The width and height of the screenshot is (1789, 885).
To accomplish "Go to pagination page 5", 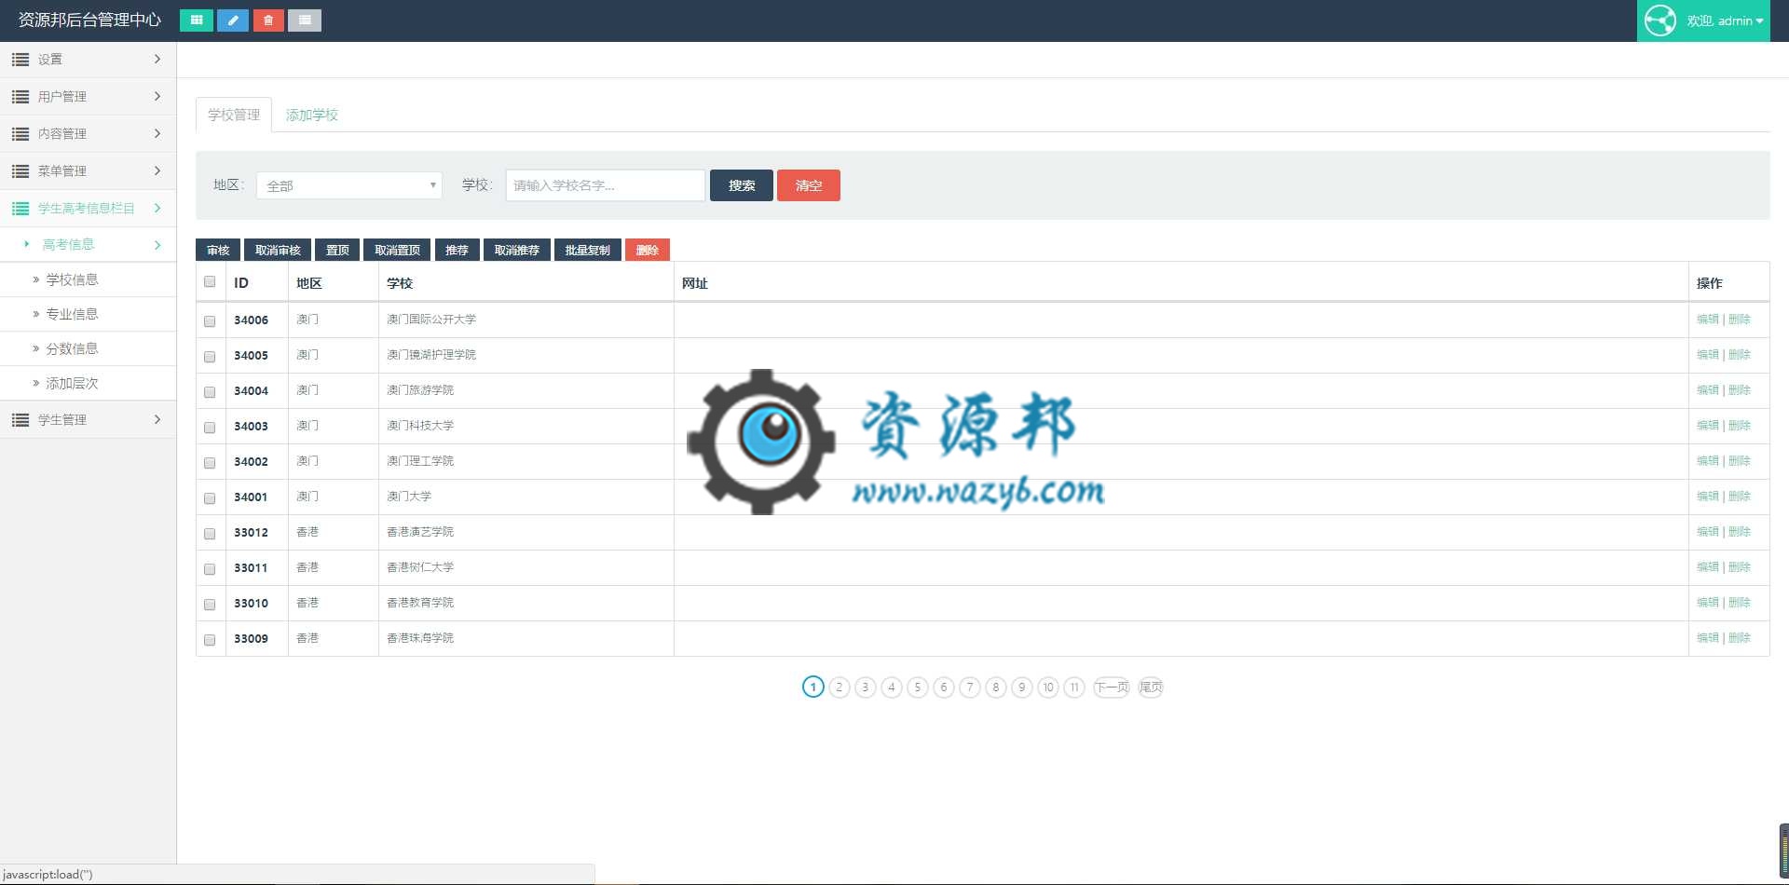I will click(x=918, y=688).
